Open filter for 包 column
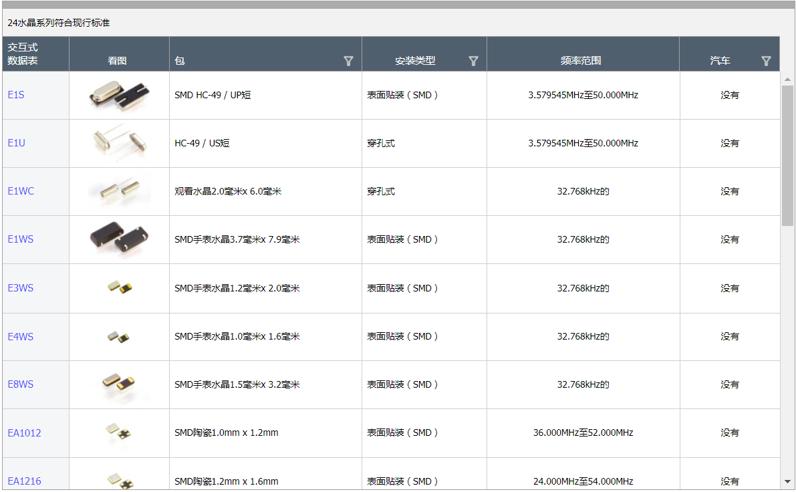The height and width of the screenshot is (492, 796). pyautogui.click(x=348, y=61)
